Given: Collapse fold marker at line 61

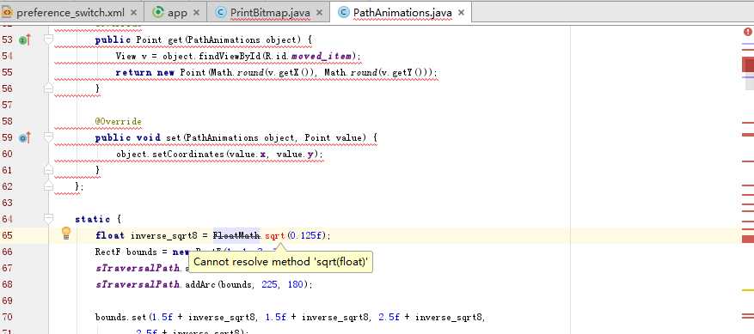Looking at the screenshot, I should click(x=48, y=170).
